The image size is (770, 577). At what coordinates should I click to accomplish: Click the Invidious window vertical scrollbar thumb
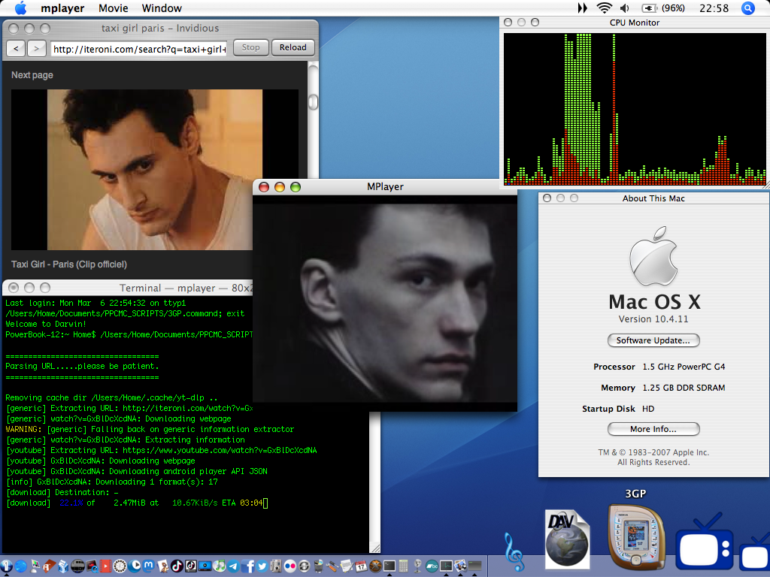313,102
